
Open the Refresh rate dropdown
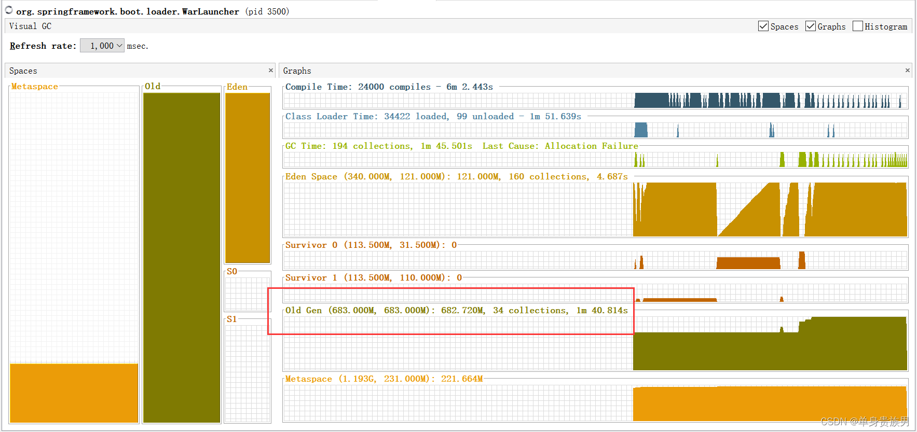(102, 46)
